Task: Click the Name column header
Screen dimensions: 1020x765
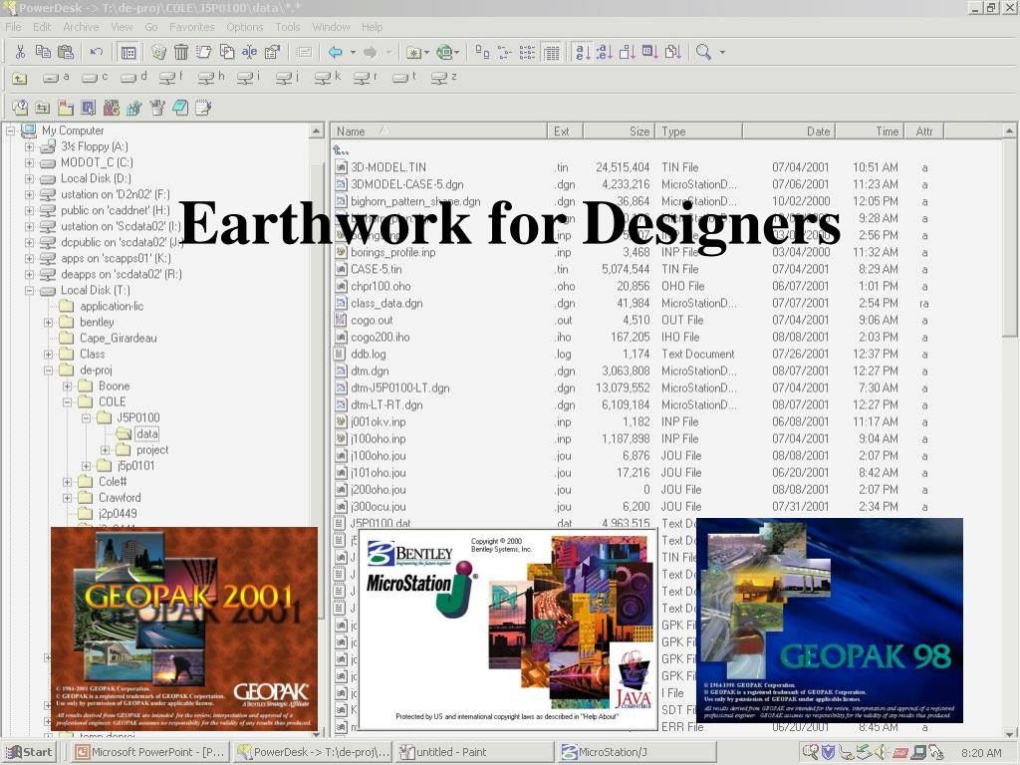Action: (x=439, y=131)
